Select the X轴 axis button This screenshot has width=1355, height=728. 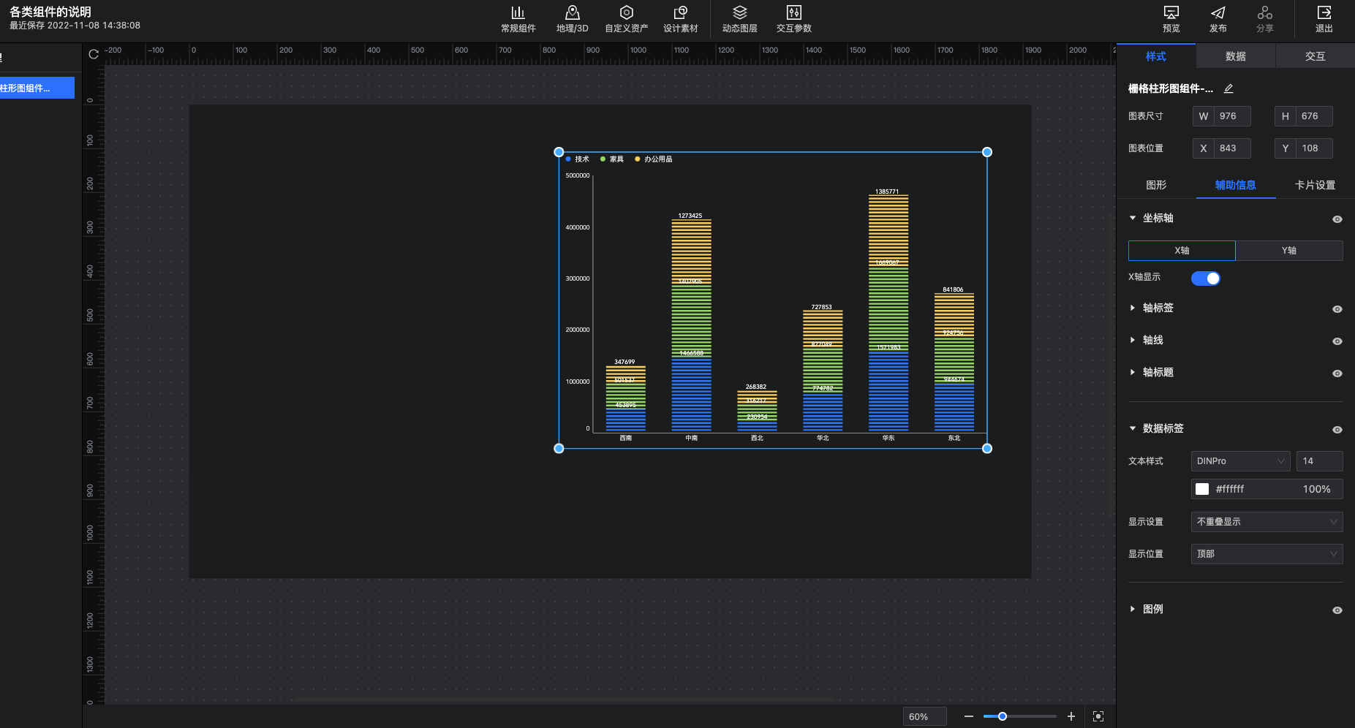pyautogui.click(x=1182, y=251)
